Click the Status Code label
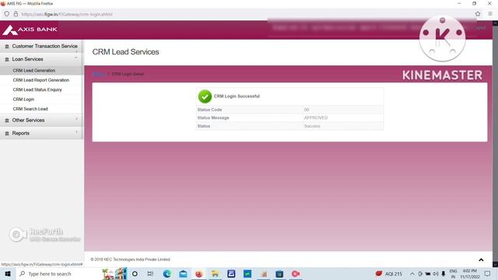Viewport: 498px width, 280px height. [209, 110]
